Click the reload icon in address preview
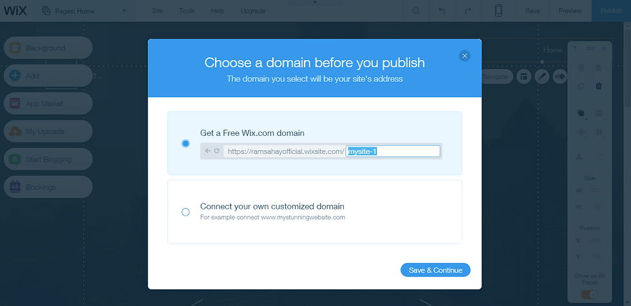This screenshot has height=306, width=631. click(216, 151)
